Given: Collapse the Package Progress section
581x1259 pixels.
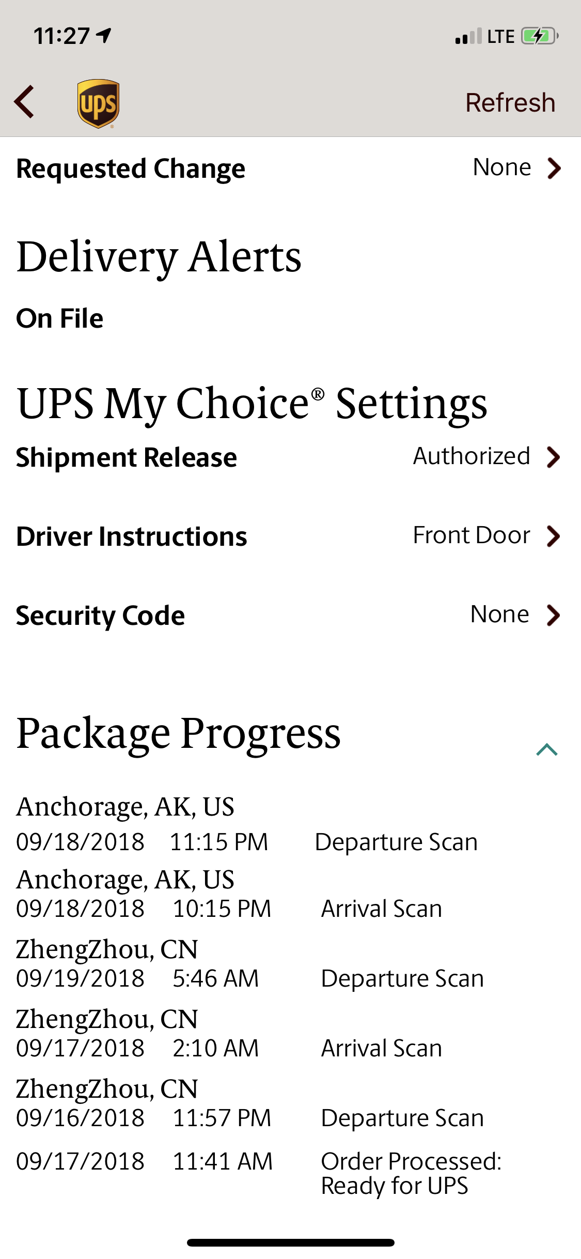Looking at the screenshot, I should 547,749.
